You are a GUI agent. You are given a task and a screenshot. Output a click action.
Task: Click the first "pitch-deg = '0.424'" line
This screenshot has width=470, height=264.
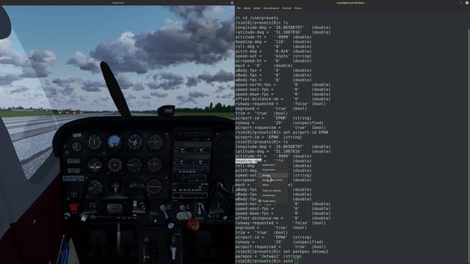pos(273,51)
